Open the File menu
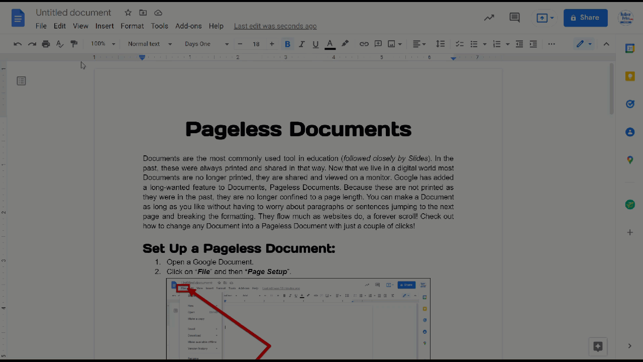 click(x=41, y=26)
